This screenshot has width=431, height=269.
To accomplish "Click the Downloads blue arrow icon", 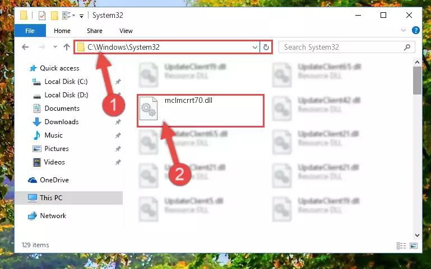I will pyautogui.click(x=37, y=122).
